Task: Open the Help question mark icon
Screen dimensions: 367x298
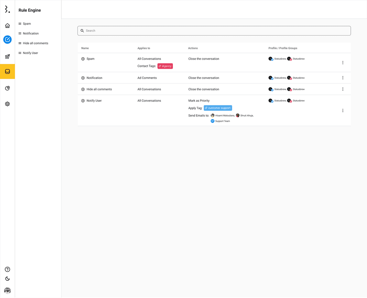Action: (x=7, y=269)
